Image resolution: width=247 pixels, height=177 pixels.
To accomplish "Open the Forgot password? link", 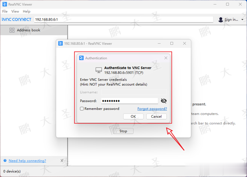I will pos(152,109).
